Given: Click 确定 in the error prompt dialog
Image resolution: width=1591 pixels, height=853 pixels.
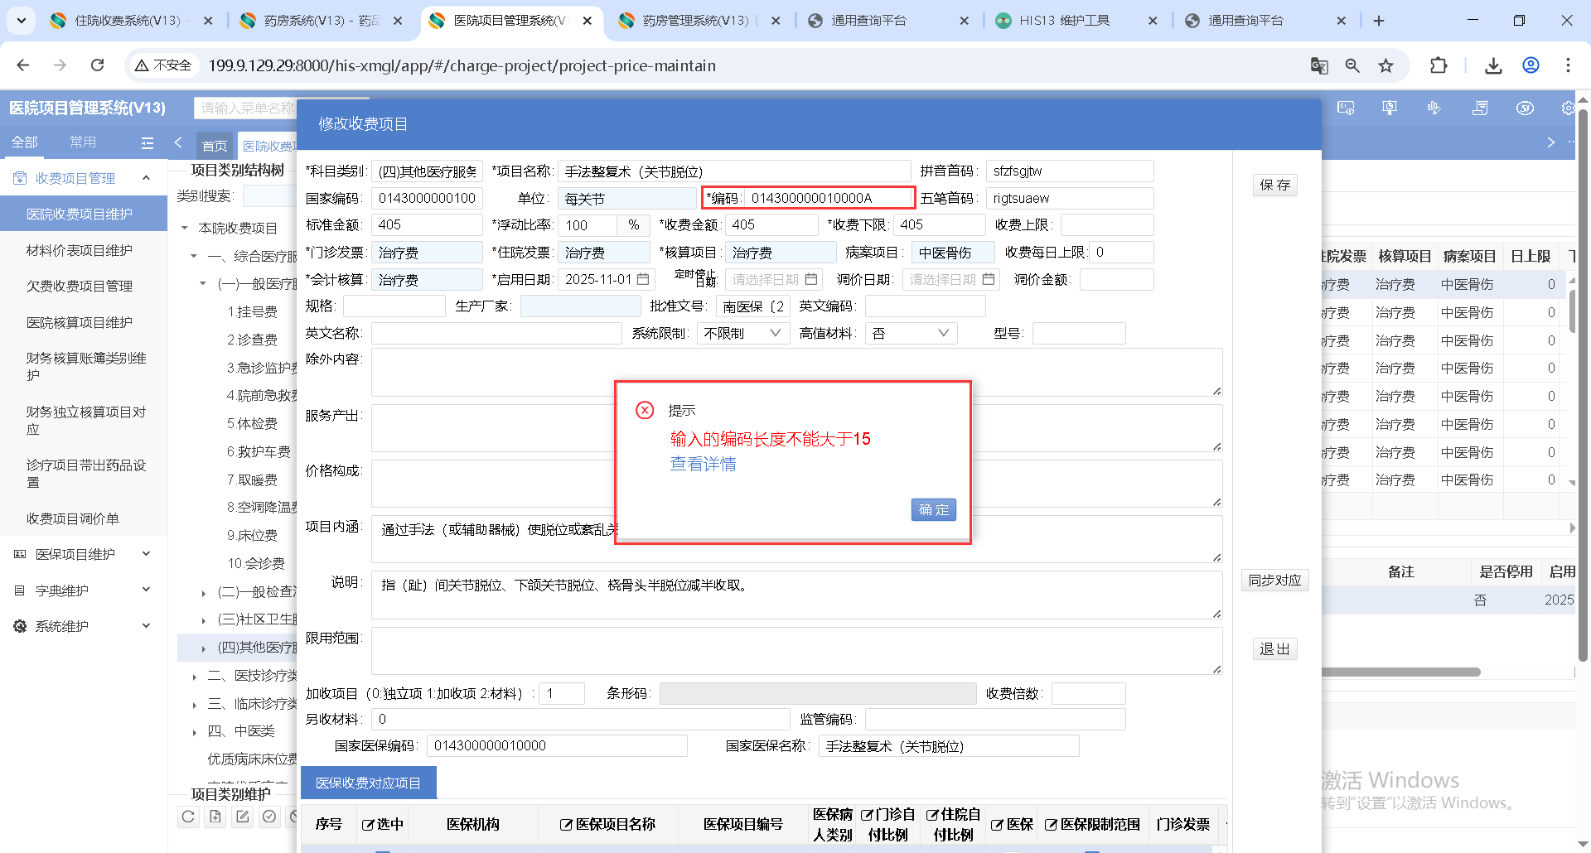Looking at the screenshot, I should tap(934, 509).
